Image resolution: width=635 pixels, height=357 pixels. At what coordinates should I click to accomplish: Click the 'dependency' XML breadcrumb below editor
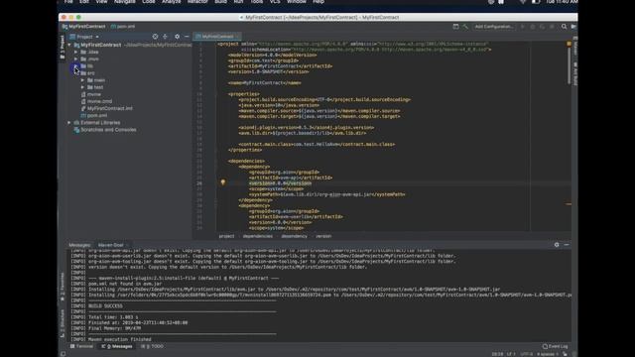(294, 236)
